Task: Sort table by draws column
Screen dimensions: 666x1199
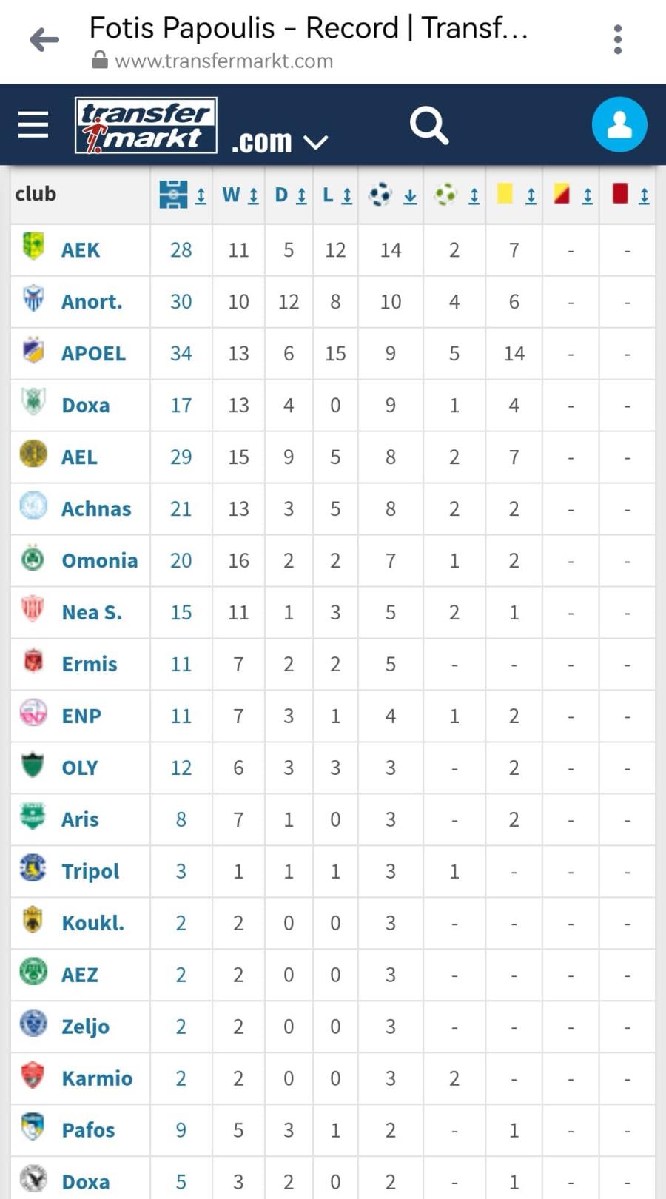Action: click(x=290, y=195)
